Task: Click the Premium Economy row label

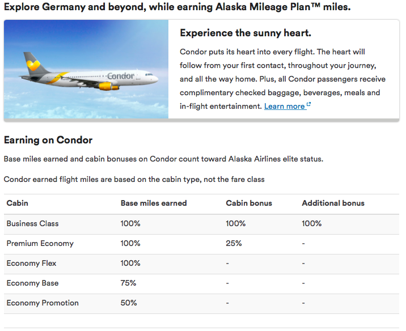Action: point(40,243)
